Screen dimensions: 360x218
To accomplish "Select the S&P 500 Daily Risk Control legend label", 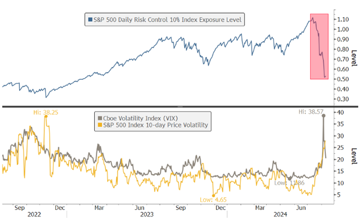I will tap(168, 20).
